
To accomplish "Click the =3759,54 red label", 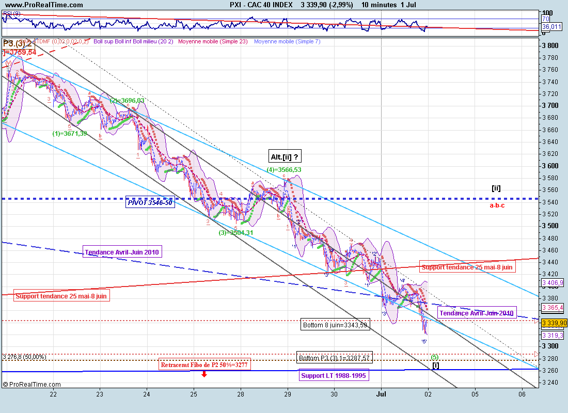I will click(x=21, y=53).
